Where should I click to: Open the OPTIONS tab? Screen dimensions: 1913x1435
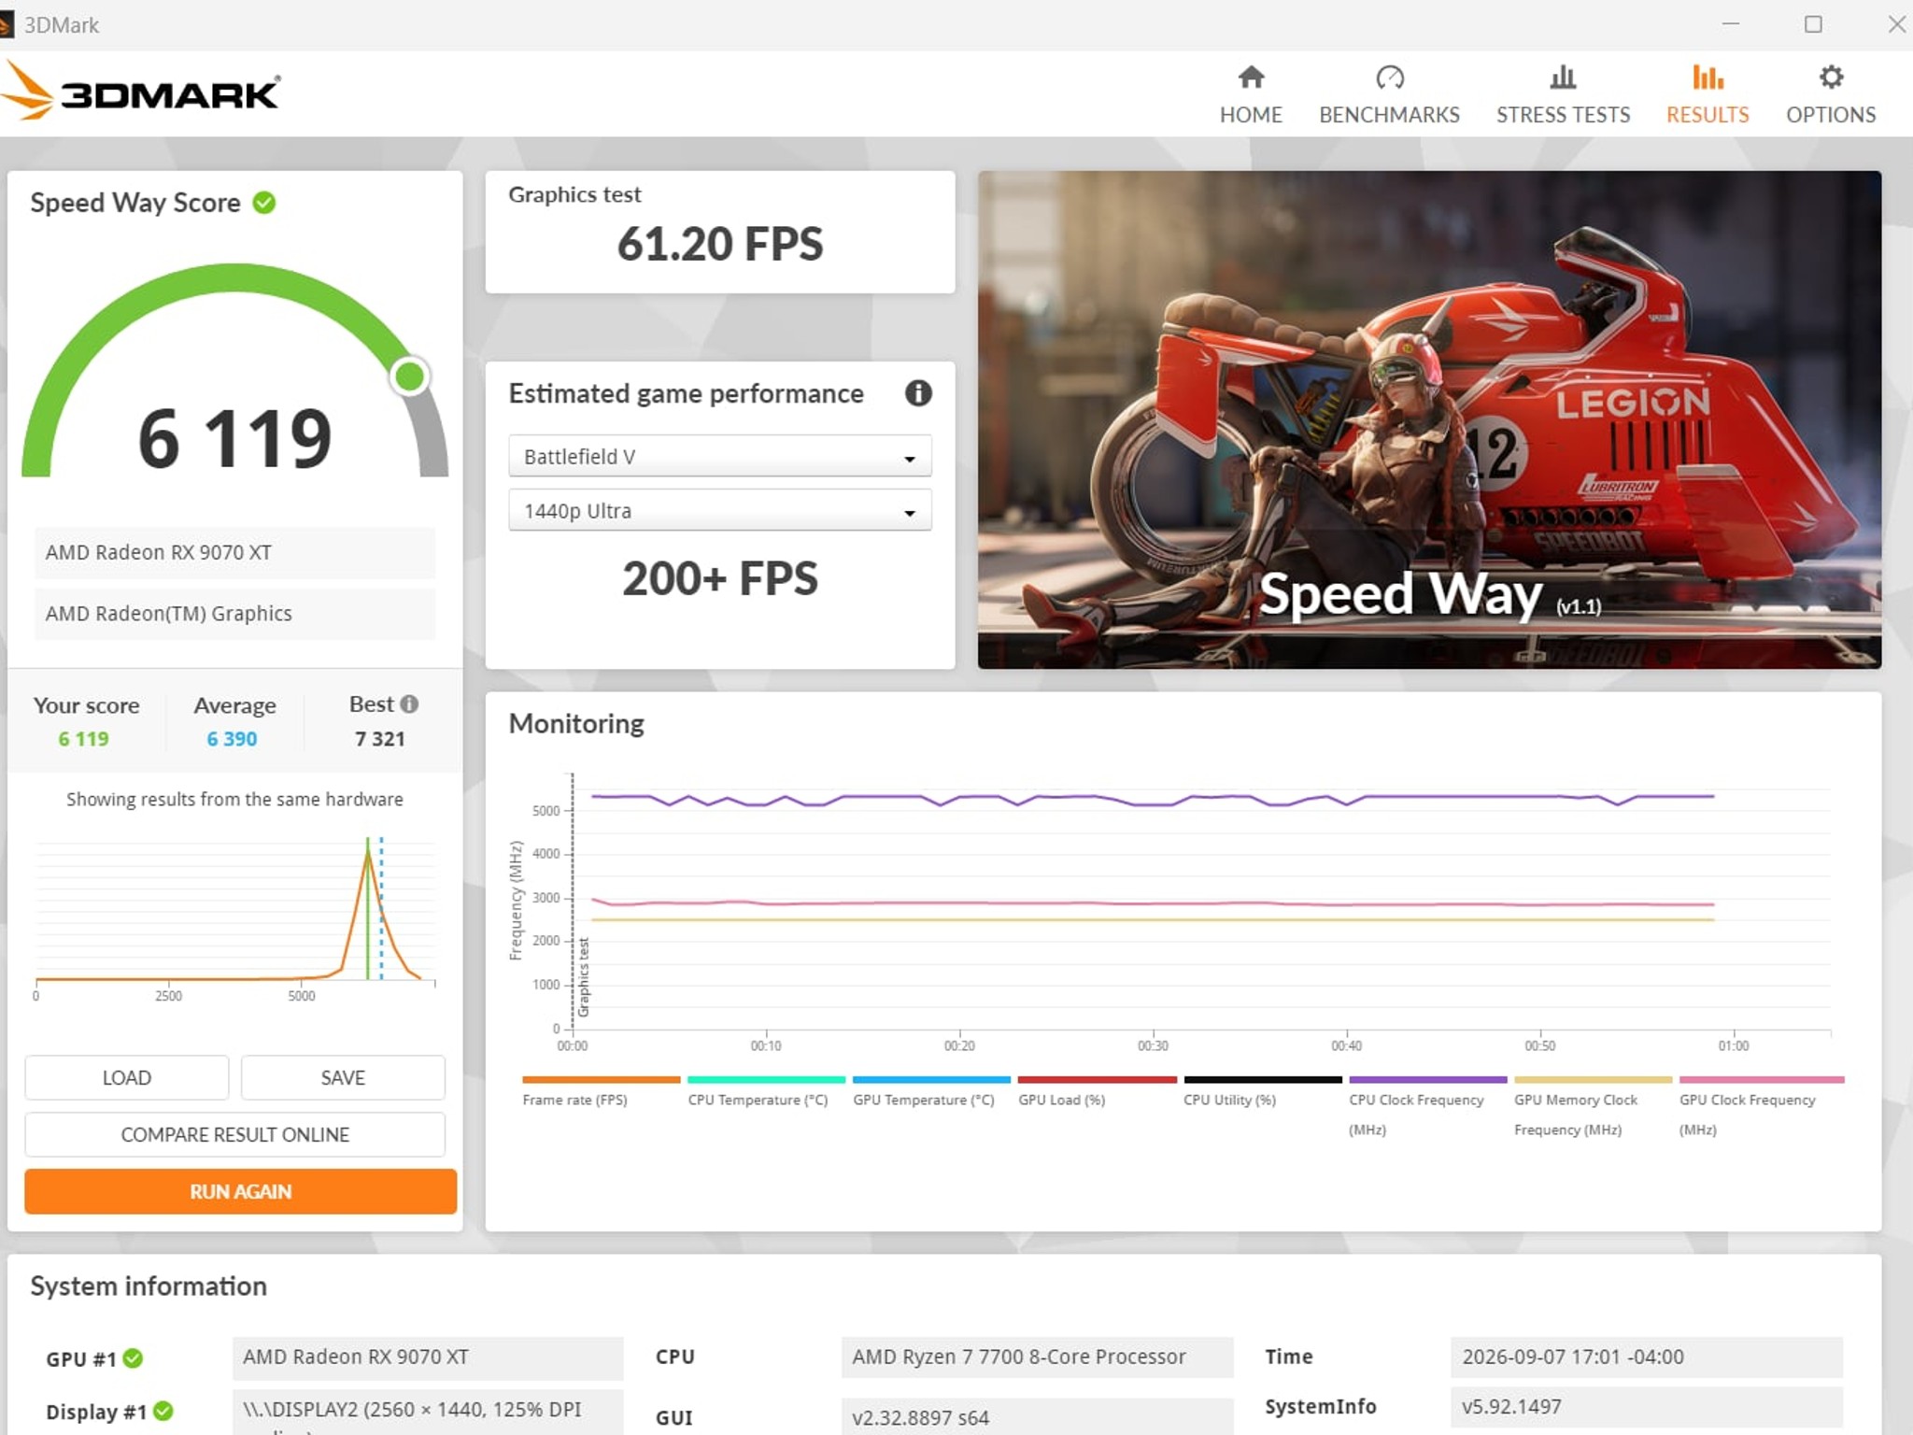pyautogui.click(x=1831, y=94)
